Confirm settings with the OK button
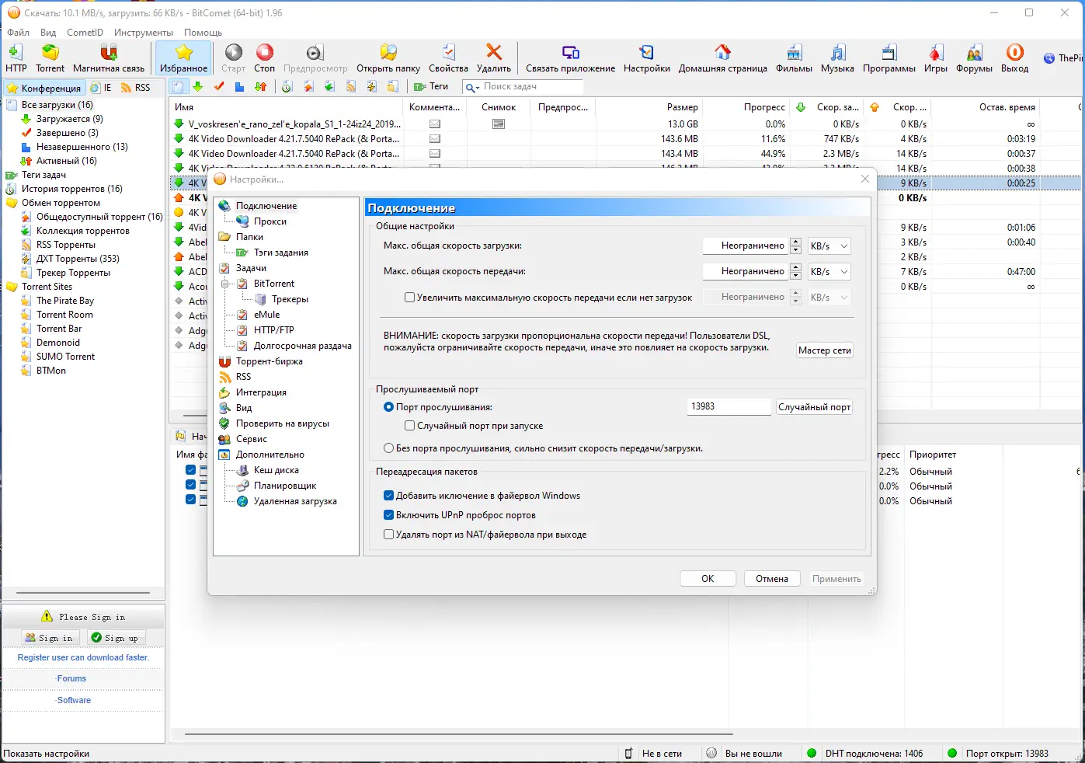Screen dimensions: 1085x763 pos(708,579)
